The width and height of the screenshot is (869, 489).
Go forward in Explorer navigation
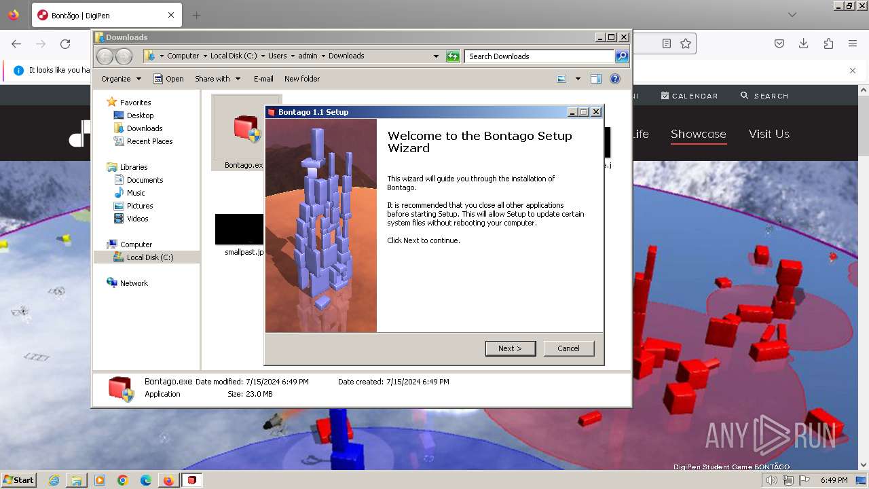(x=124, y=56)
